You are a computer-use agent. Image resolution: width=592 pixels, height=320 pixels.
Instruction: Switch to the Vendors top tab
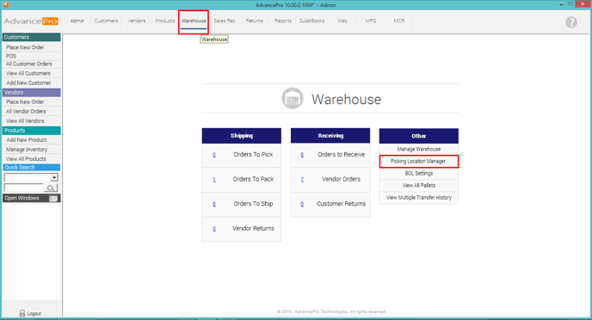click(x=136, y=21)
